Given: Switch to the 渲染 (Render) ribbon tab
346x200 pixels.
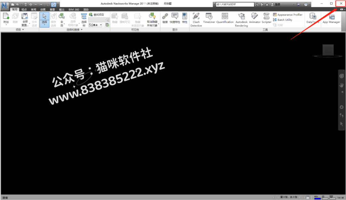Looking at the screenshot, I should (86, 10).
